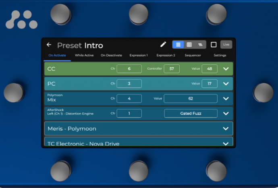Viewport: 278px width, 188px height.
Task: Expand the CC message row chevron
Action: point(226,69)
